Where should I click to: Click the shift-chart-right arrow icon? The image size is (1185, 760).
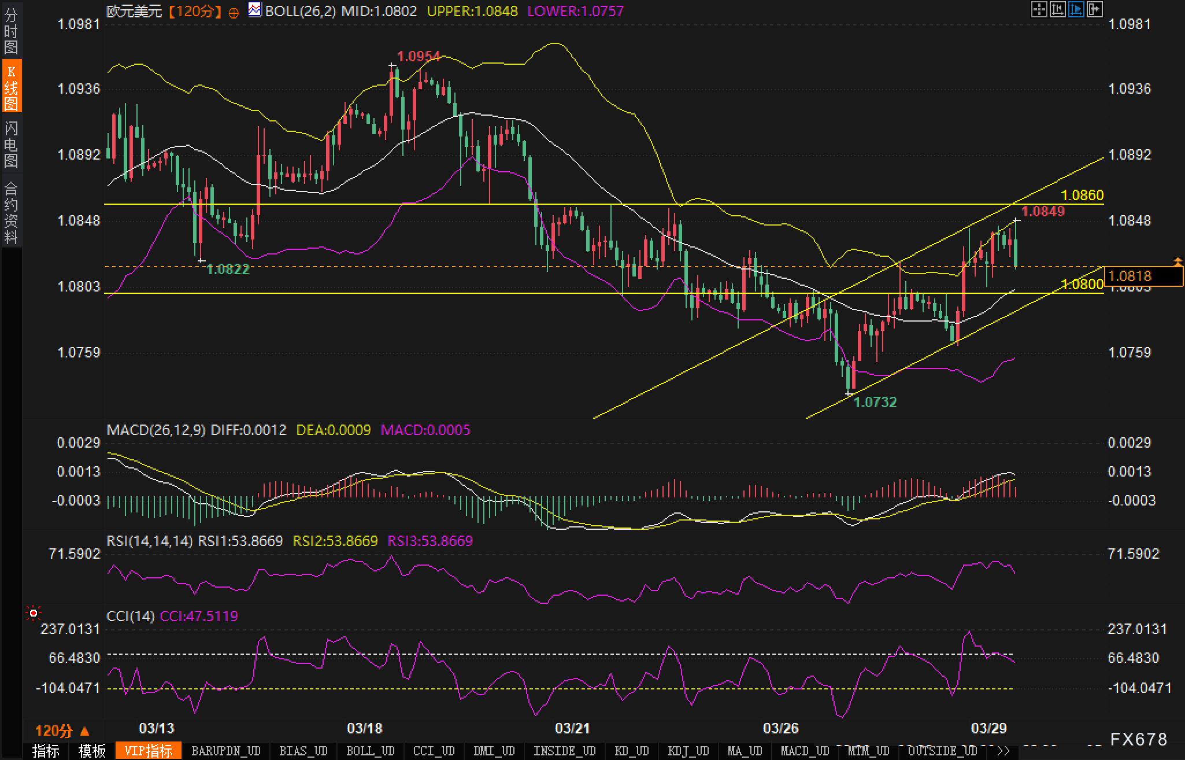coord(1095,9)
